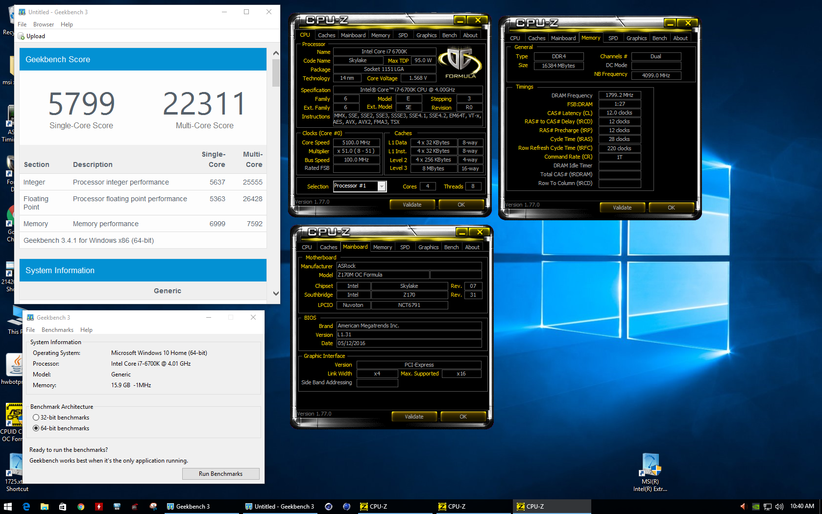Open the Windows Store taskbar icon
Image resolution: width=822 pixels, height=514 pixels.
click(63, 507)
